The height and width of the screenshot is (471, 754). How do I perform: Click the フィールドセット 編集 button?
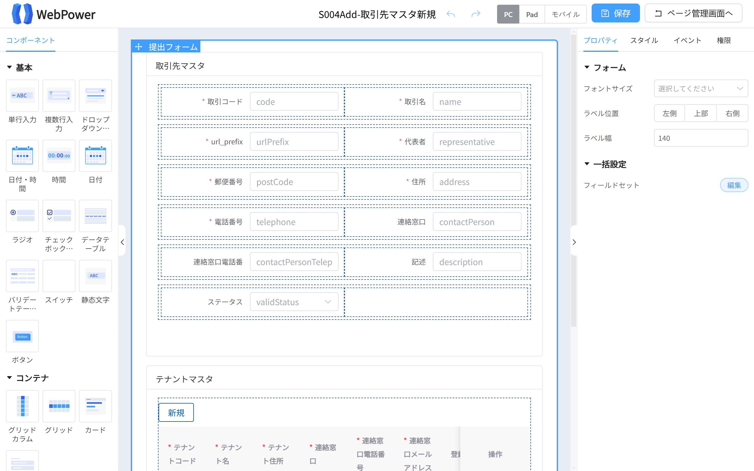pyautogui.click(x=734, y=185)
